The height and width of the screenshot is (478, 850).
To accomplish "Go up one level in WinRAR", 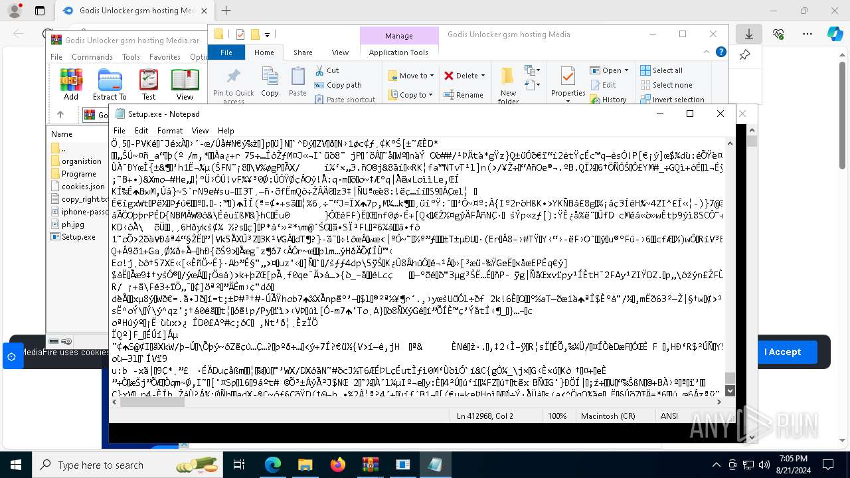I will coord(60,115).
